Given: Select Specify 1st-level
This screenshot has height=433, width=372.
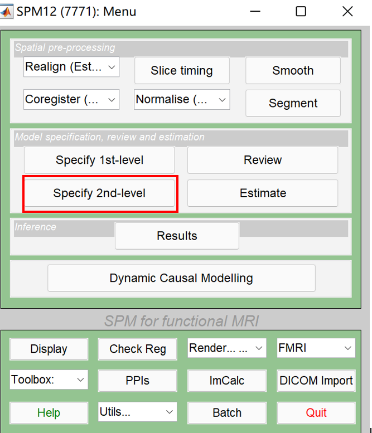Looking at the screenshot, I should tap(99, 160).
